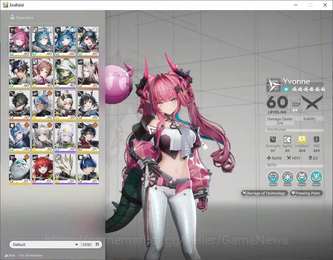Viewport: 333px width, 260px height.
Task: Click the Yvonne name heading
Action: [x=296, y=82]
